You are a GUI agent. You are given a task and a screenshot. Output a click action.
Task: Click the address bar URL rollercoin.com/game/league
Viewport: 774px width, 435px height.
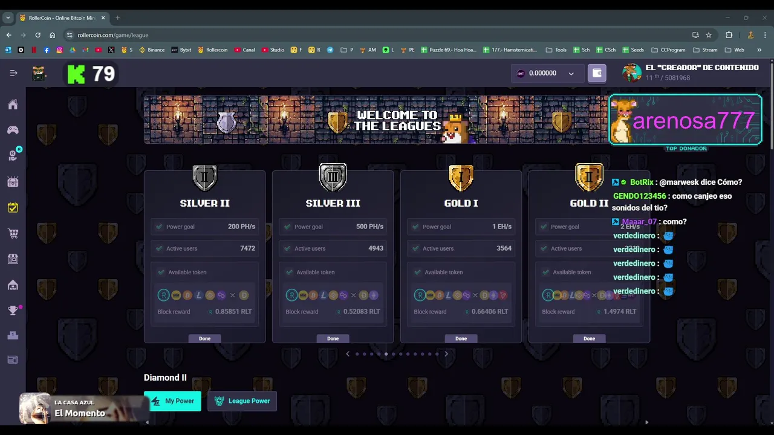coord(112,35)
